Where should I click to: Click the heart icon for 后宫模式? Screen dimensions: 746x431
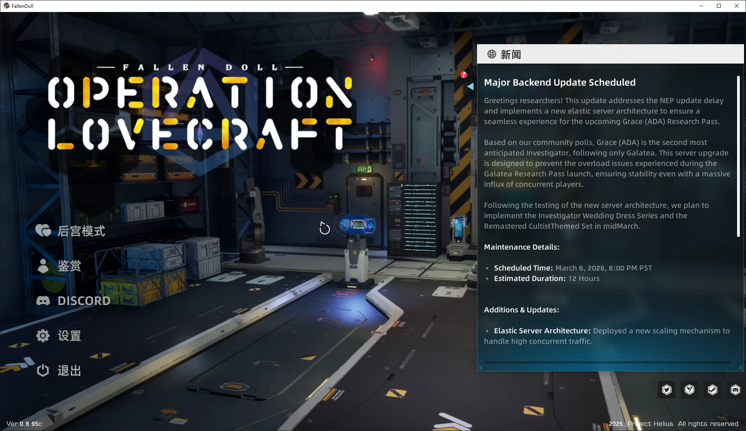tap(43, 231)
